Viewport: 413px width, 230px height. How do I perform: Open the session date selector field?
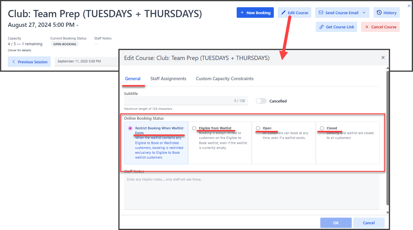(86, 61)
